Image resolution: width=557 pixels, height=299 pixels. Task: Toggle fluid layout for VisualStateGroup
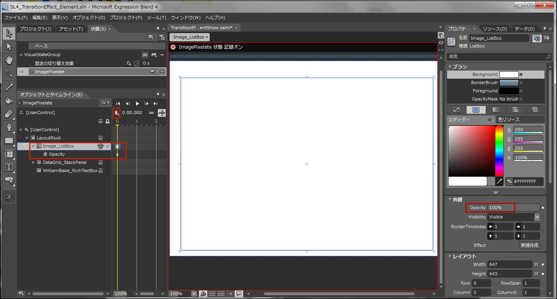(145, 55)
